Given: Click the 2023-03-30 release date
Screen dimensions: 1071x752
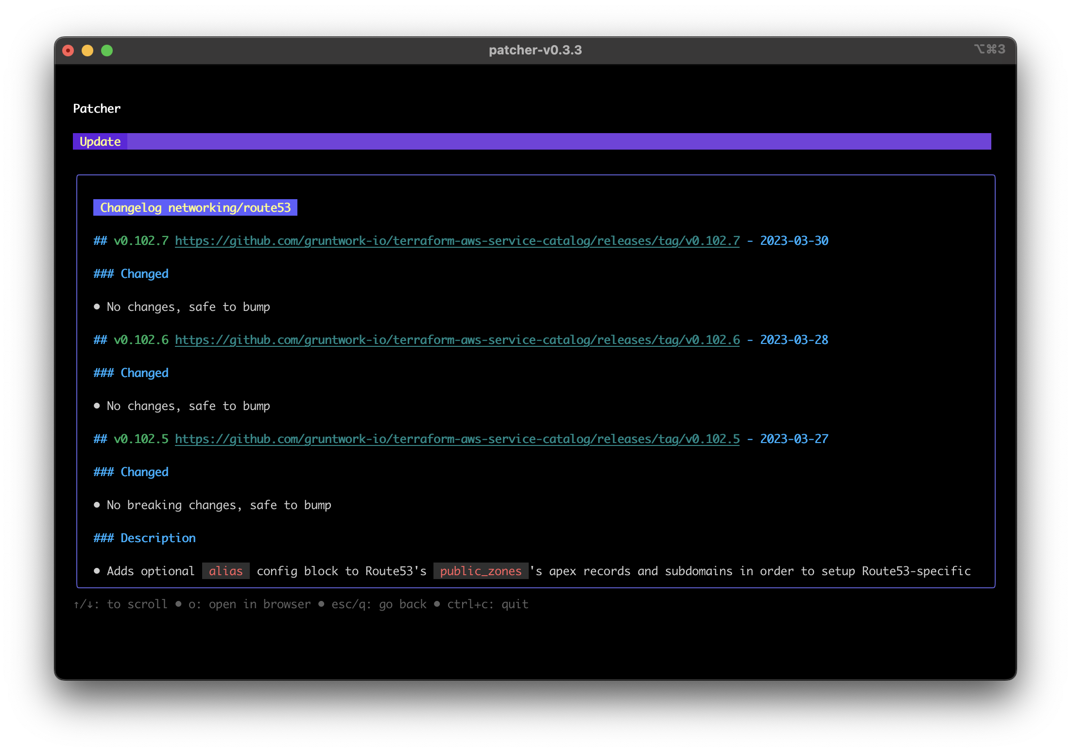Looking at the screenshot, I should 795,240.
